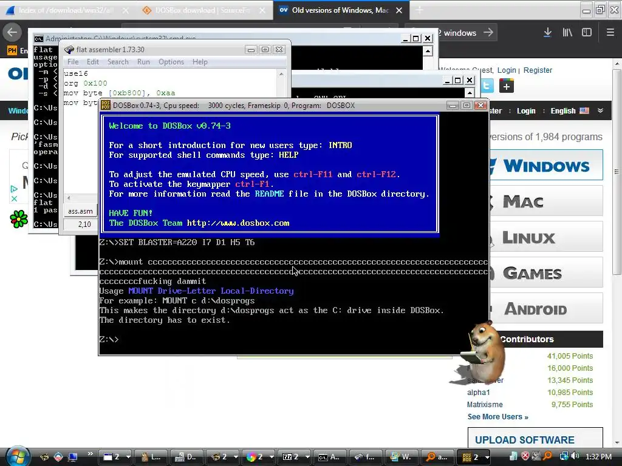This screenshot has width=622, height=466.
Task: Open the Help menu in flat assembler
Action: point(200,62)
